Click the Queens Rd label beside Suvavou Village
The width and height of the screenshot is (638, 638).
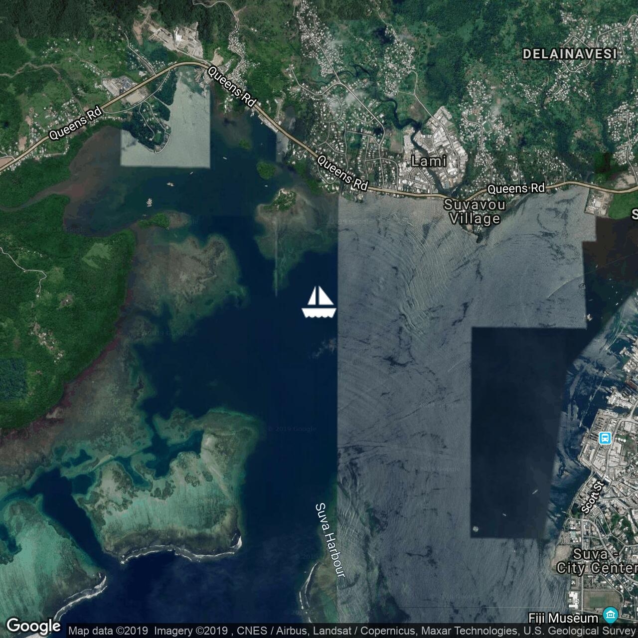(x=516, y=188)
